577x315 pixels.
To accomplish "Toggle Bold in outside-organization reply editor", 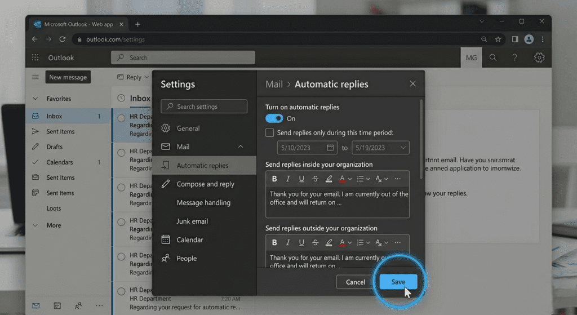I will (274, 242).
